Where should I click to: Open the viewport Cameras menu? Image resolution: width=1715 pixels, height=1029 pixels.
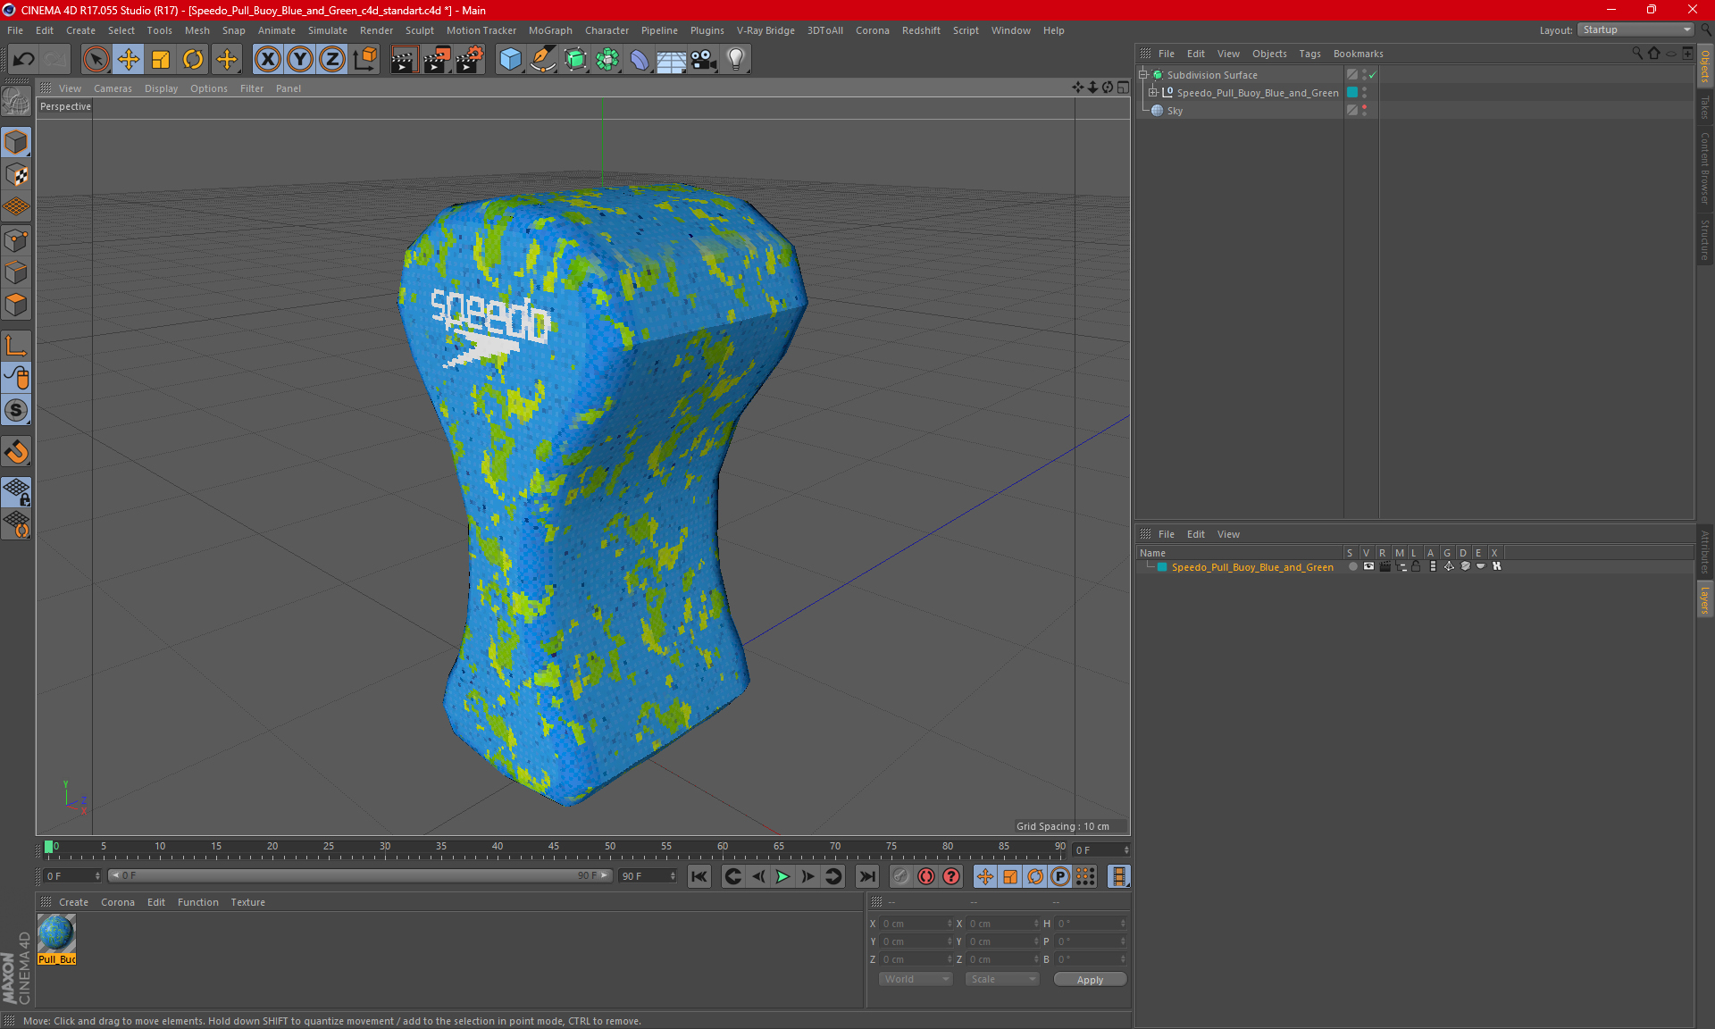113,88
